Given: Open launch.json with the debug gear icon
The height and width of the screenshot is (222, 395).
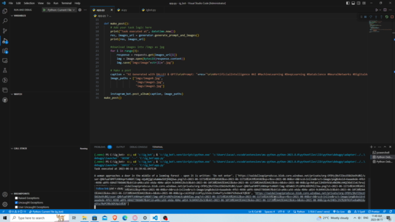Looking at the screenshot, I should coord(80,10).
